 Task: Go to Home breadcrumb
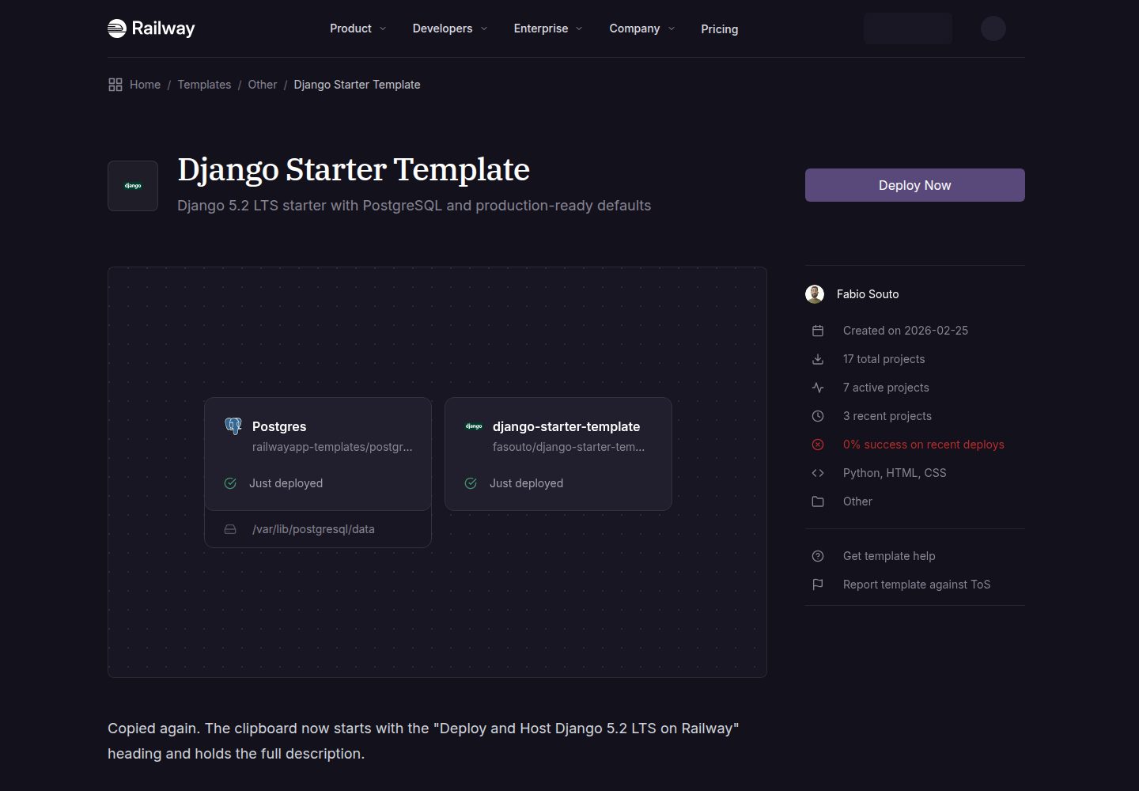pyautogui.click(x=145, y=85)
